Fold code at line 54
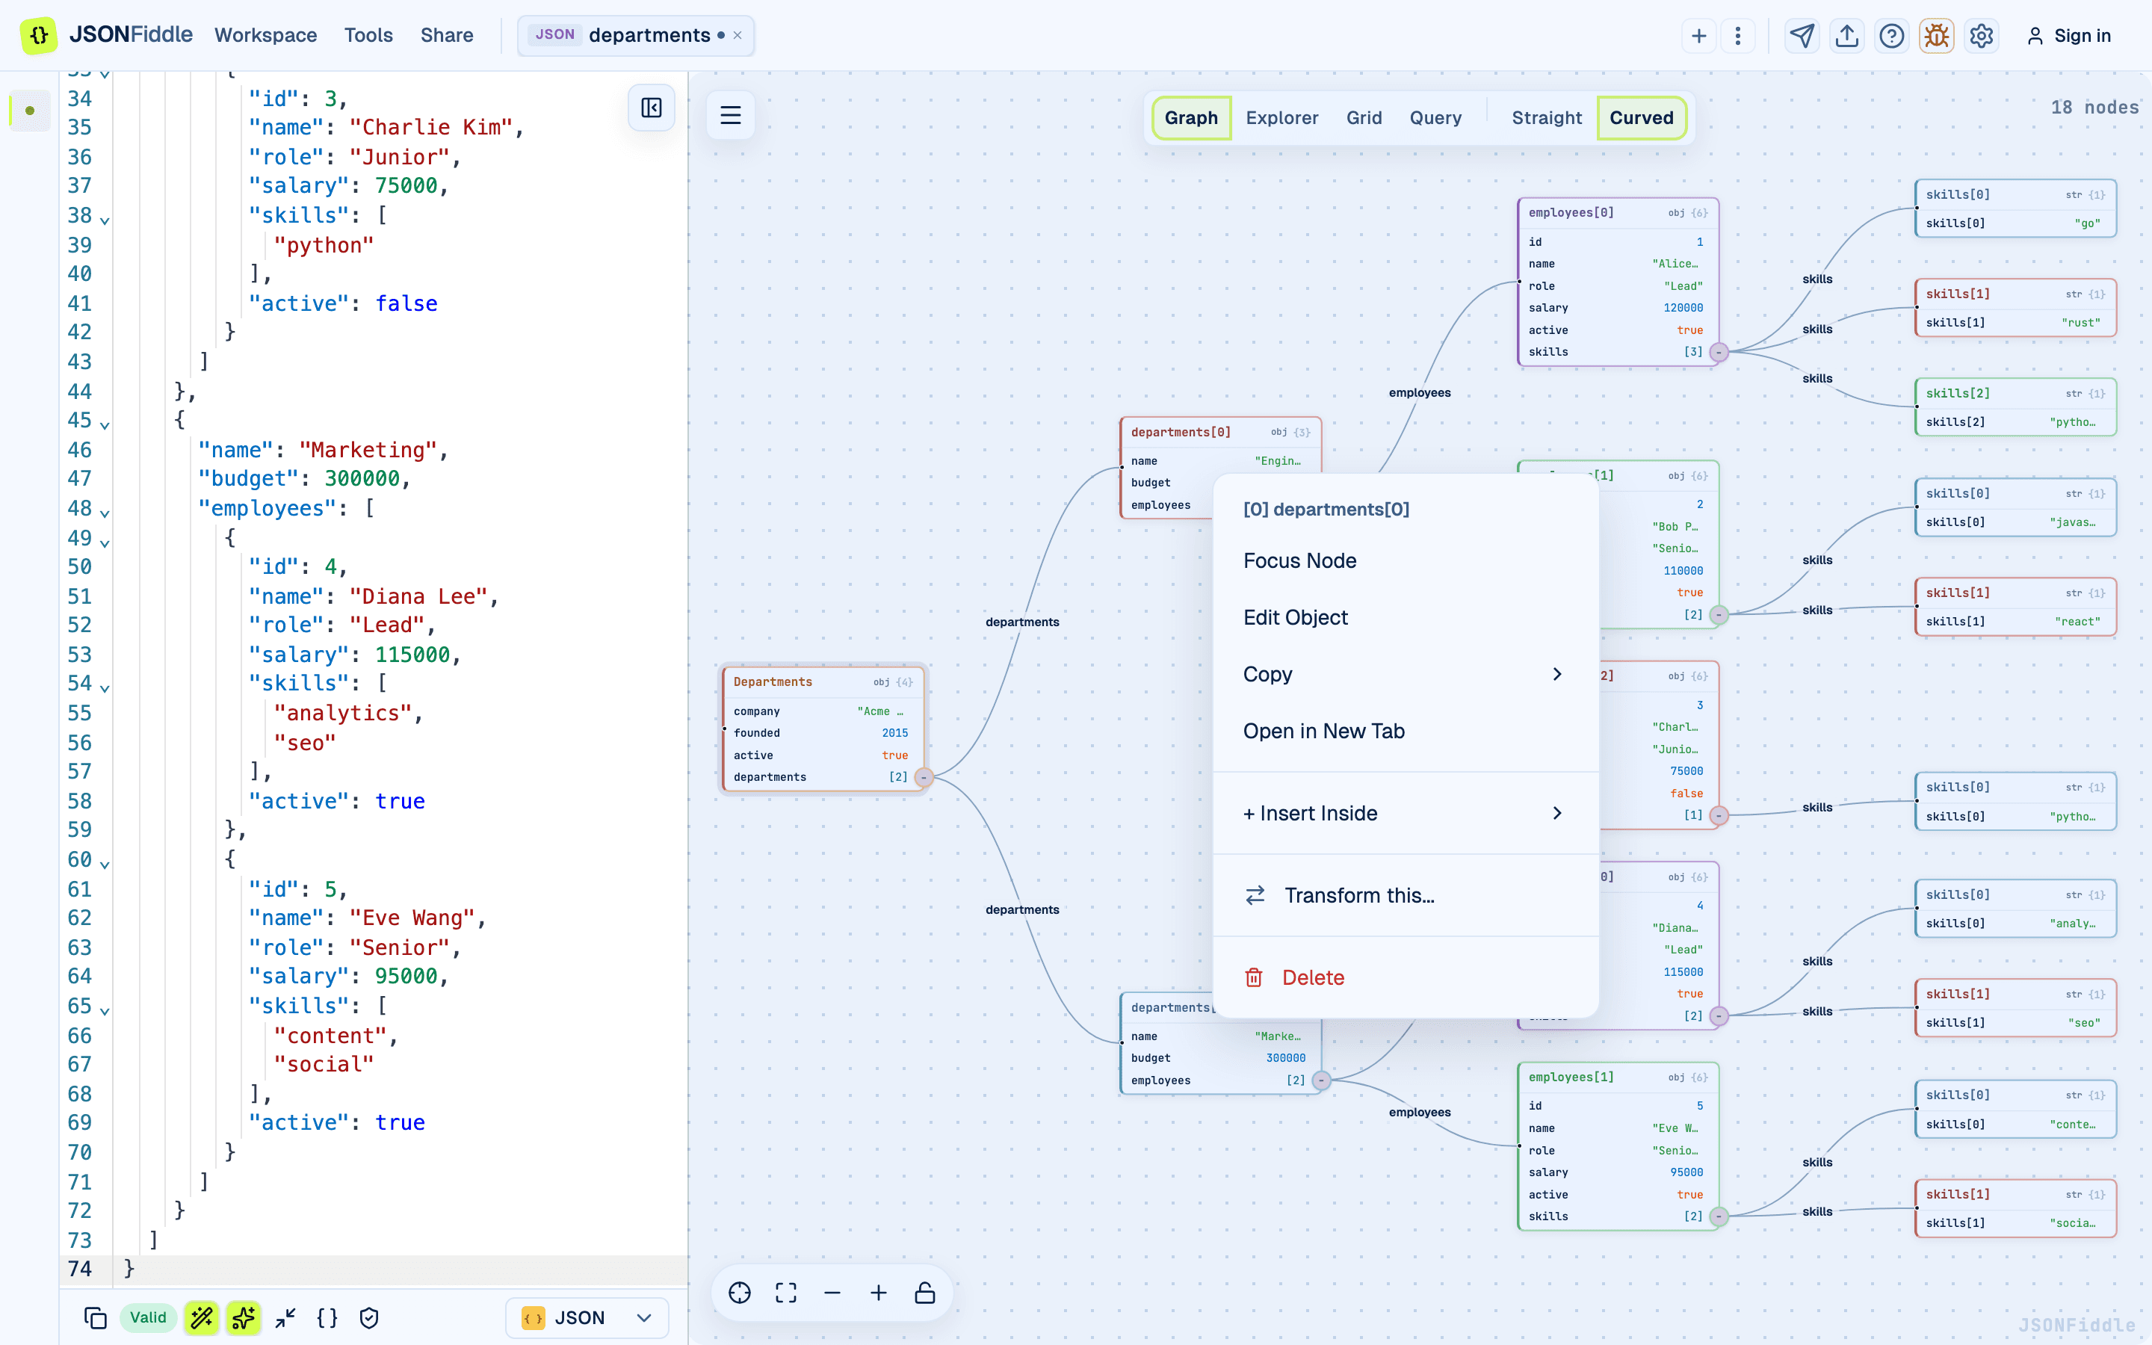The width and height of the screenshot is (2152, 1345). pos(105,687)
